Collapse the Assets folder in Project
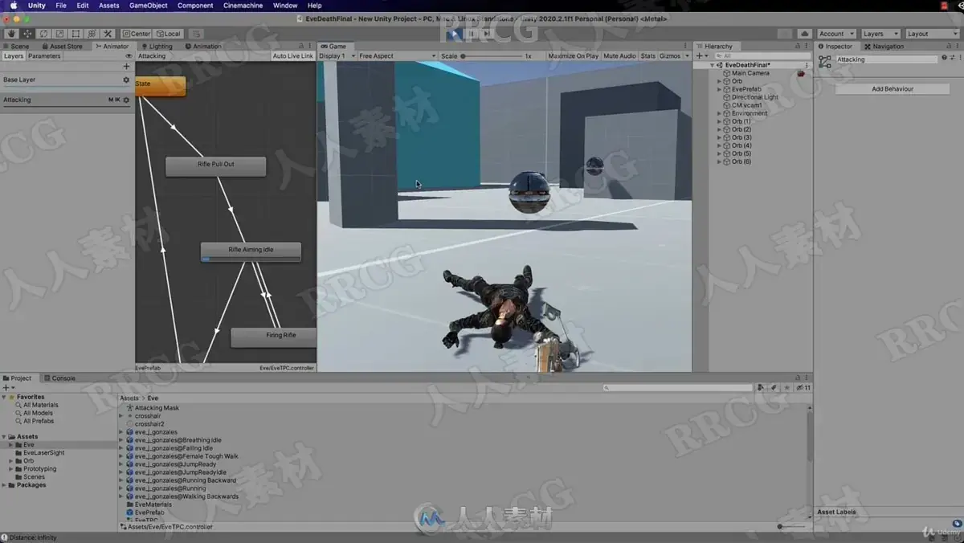Viewport: 964px width, 543px height. (4, 437)
